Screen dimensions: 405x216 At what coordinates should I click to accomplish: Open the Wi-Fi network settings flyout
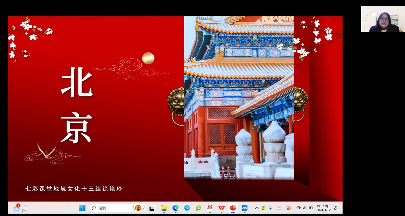click(x=298, y=208)
